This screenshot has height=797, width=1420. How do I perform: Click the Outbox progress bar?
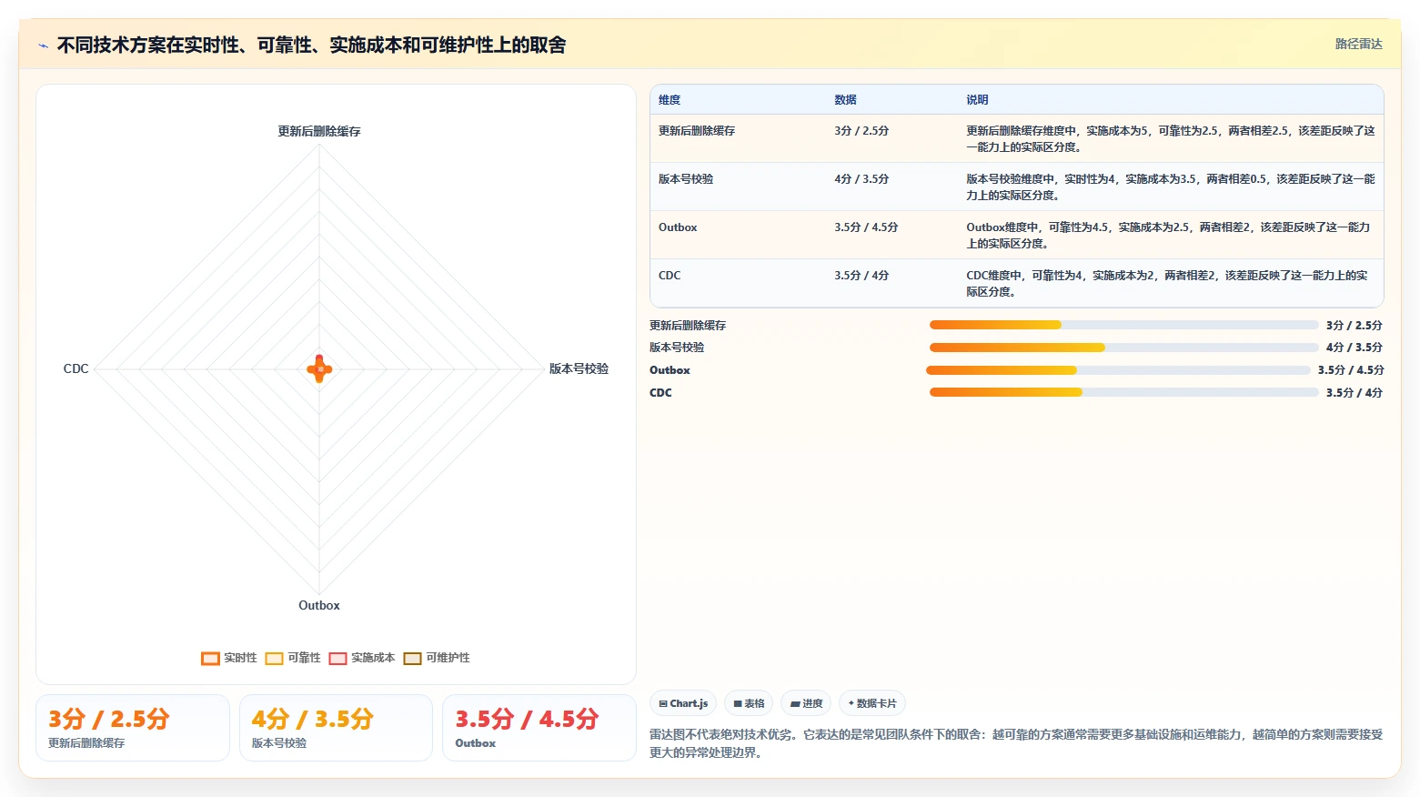1118,370
